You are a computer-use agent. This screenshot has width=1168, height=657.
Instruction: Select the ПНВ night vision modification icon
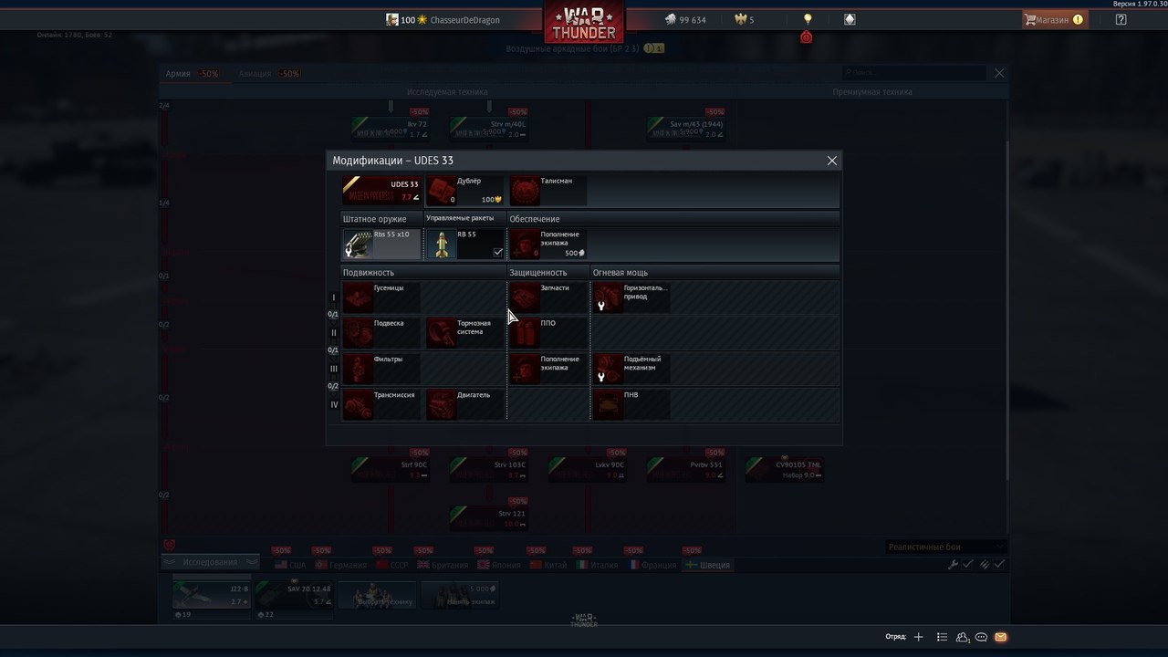click(x=609, y=404)
